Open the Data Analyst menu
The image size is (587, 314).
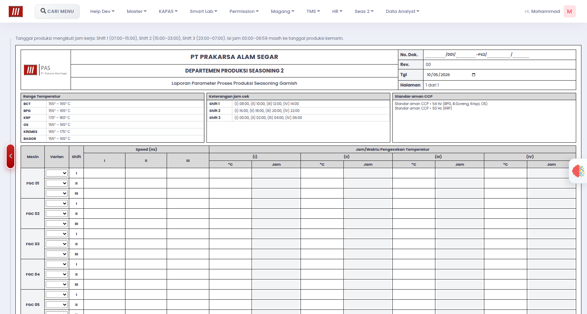pos(403,11)
